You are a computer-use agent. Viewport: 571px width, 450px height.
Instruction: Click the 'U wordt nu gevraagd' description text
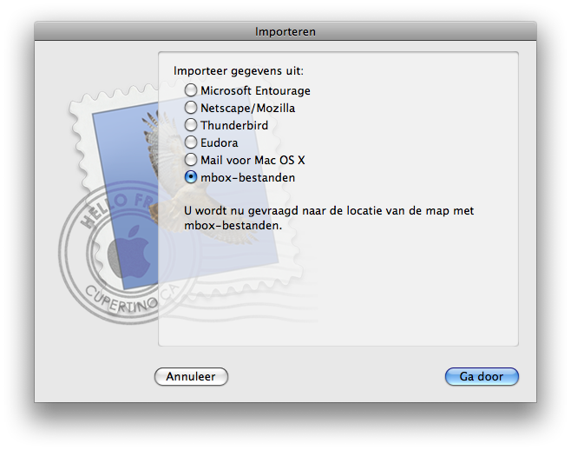click(329, 217)
